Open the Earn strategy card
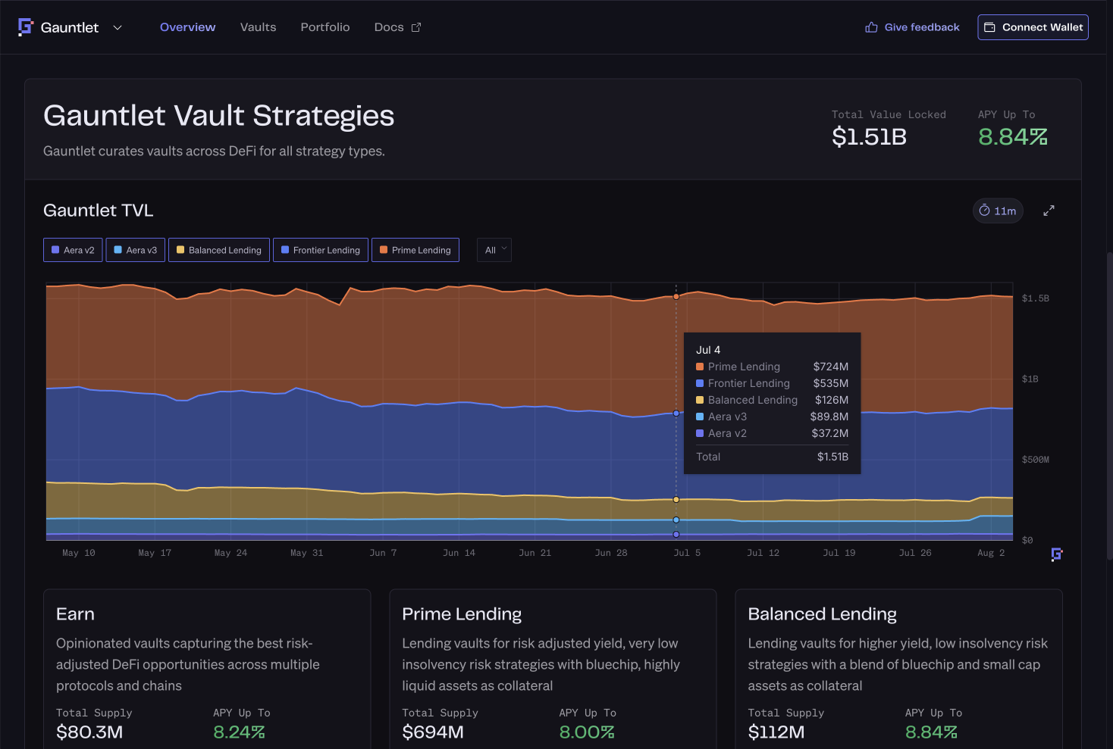The image size is (1113, 749). (207, 669)
